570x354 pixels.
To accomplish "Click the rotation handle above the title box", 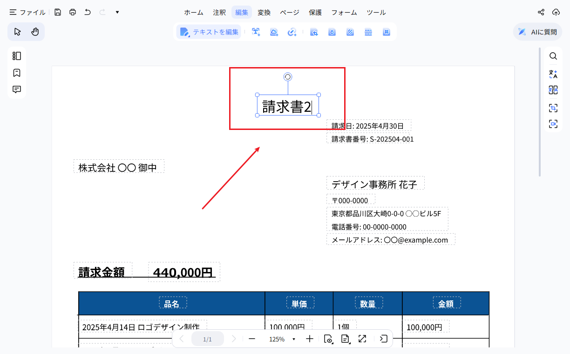I will [x=288, y=77].
